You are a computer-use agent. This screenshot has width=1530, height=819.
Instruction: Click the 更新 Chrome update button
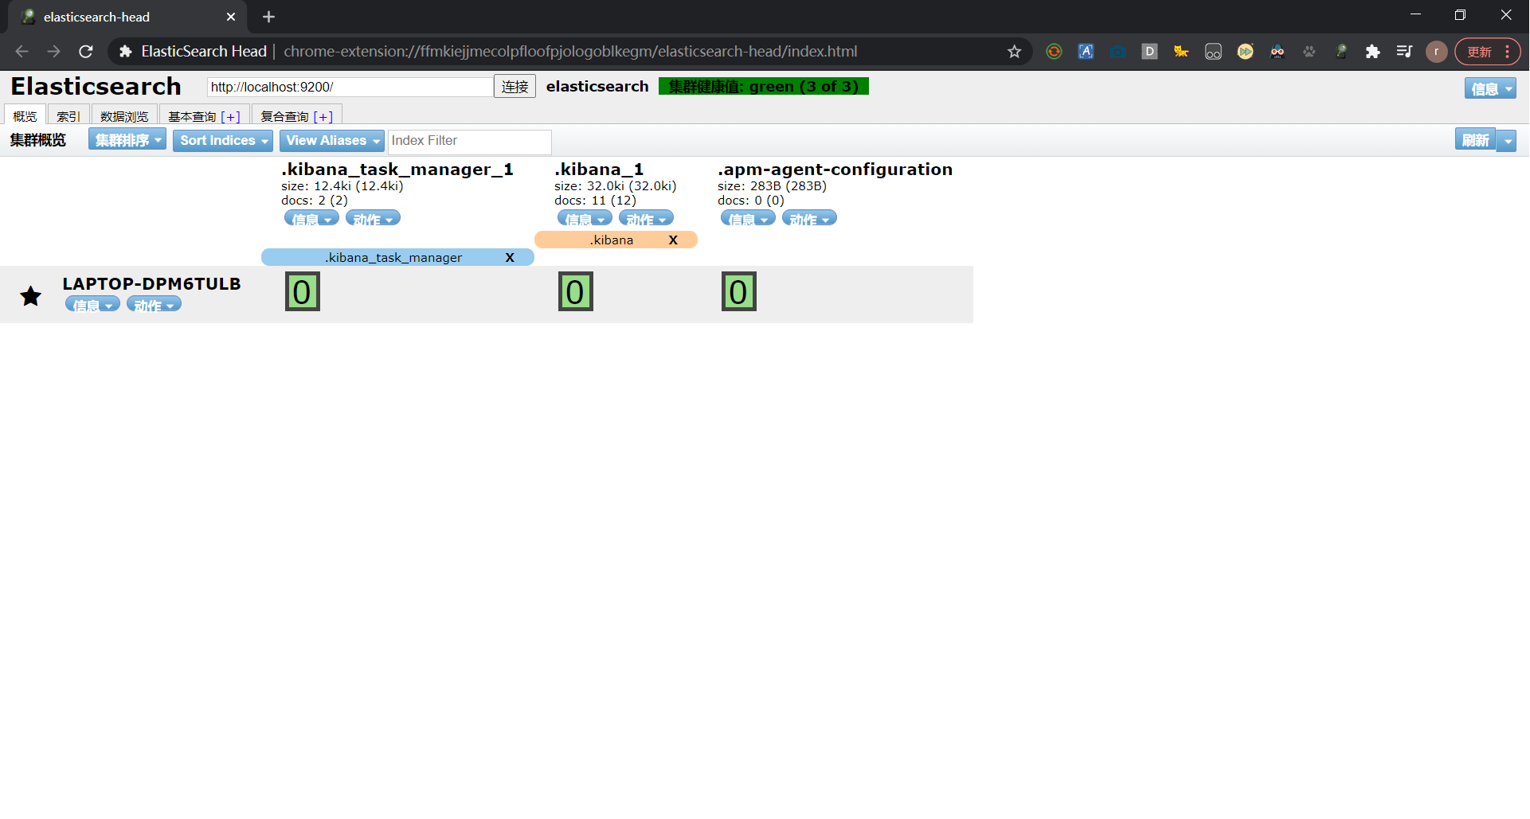click(x=1479, y=52)
